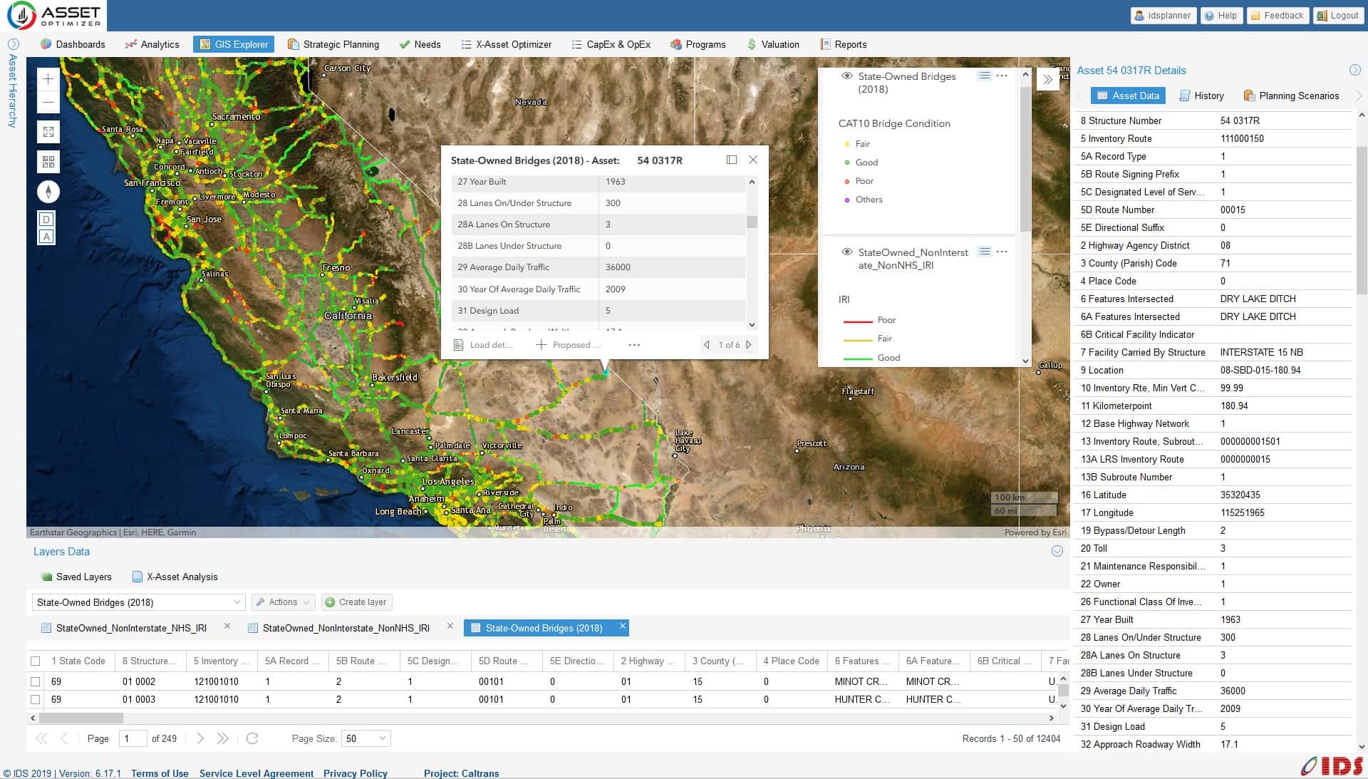Check the row for structure 01 0002

[x=36, y=681]
